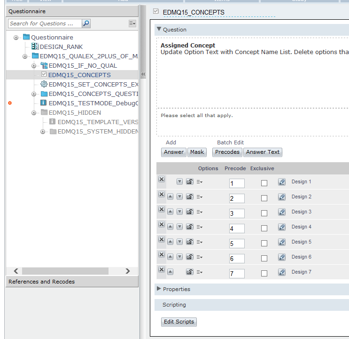Select EDMQ15_CONCEPTS in the tree

(79, 75)
